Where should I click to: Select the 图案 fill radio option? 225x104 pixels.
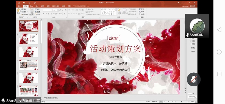coord(191,41)
